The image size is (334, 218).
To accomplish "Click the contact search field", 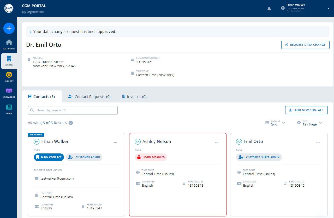I will coord(73,110).
